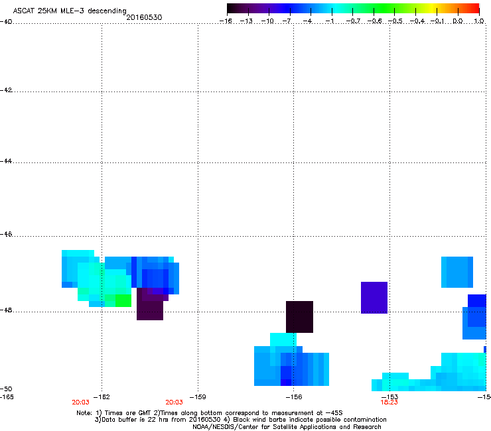Click the rainbow color scale bar
The height and width of the screenshot is (431, 491).
coord(353,8)
